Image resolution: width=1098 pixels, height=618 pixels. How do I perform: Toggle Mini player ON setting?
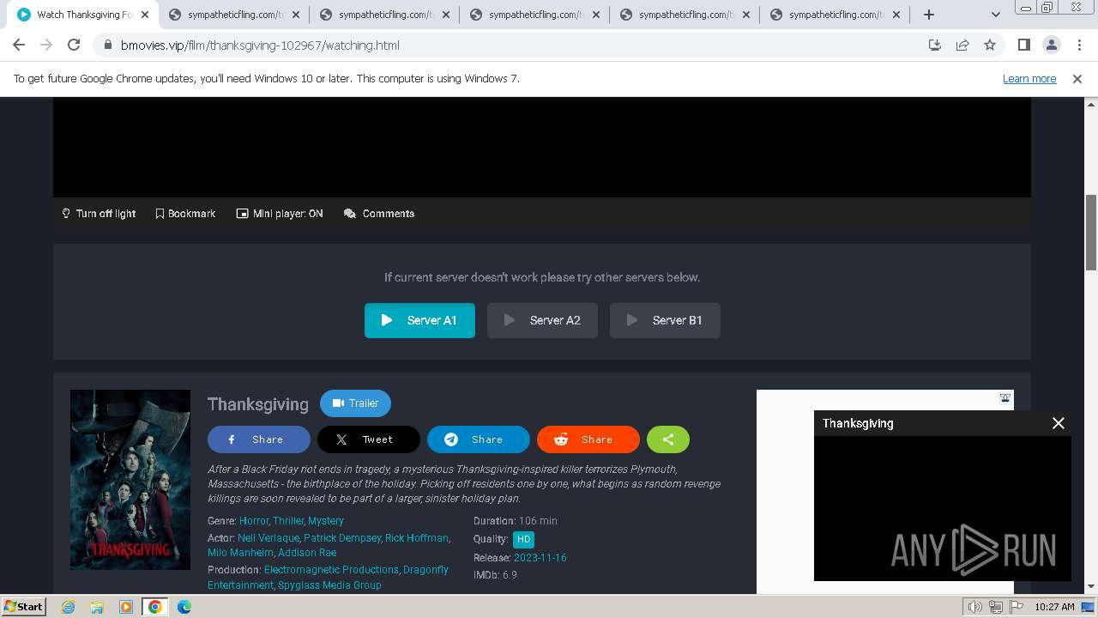[280, 214]
